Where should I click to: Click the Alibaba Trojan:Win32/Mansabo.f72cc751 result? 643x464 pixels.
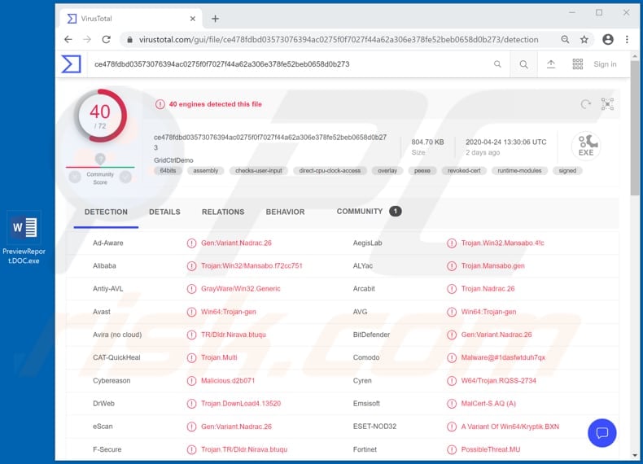252,266
